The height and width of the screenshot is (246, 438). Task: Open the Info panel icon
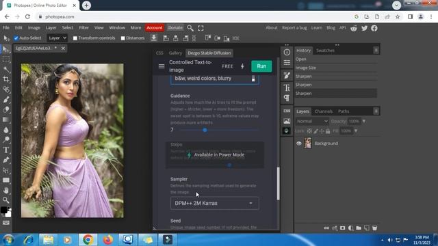[287, 52]
